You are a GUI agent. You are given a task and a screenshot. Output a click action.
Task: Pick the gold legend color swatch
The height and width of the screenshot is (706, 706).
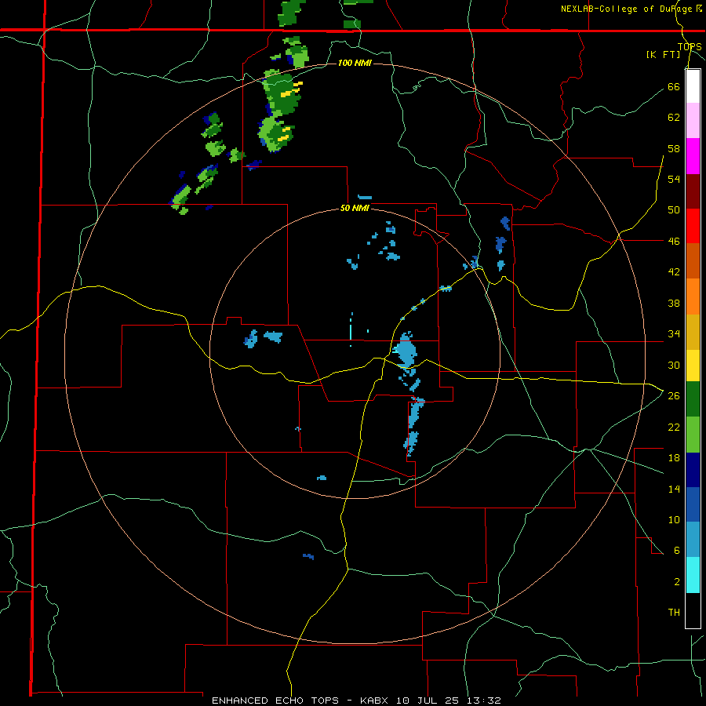[x=693, y=333]
